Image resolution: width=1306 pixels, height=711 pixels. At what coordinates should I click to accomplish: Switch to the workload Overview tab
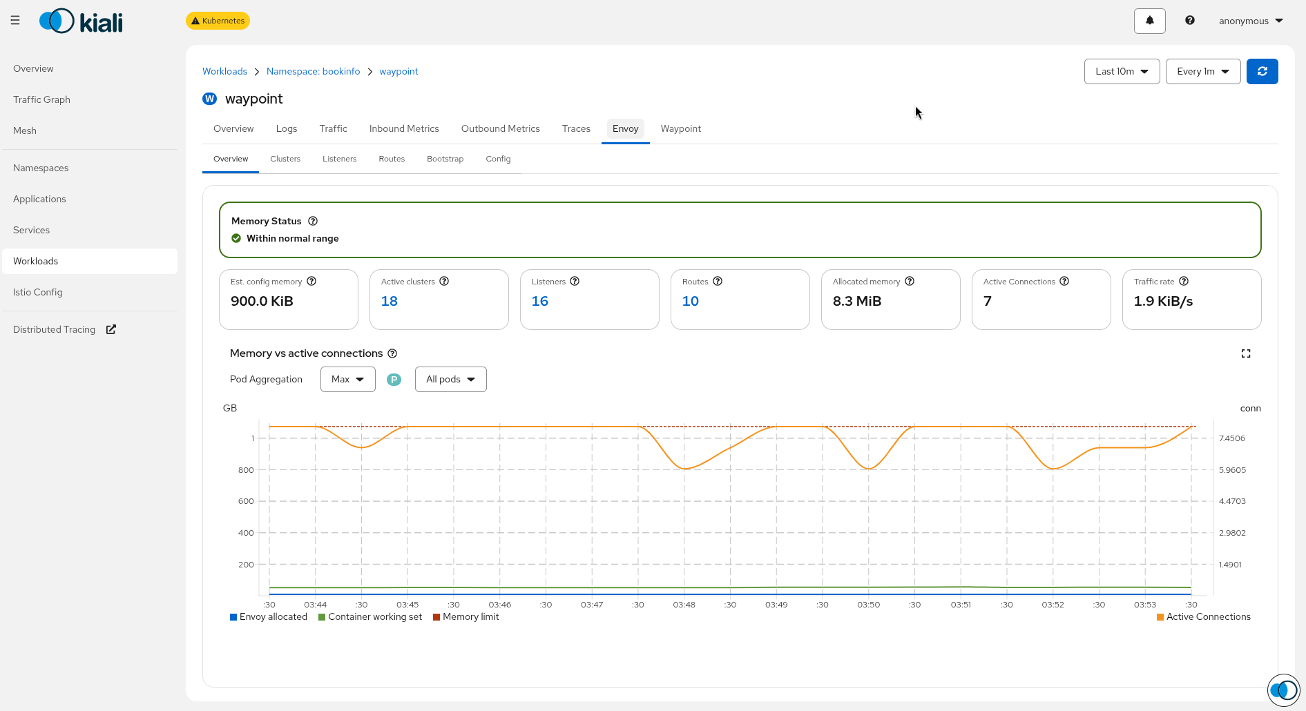point(233,128)
